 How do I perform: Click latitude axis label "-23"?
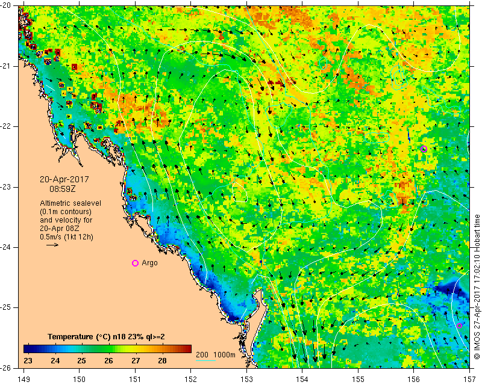6,187
